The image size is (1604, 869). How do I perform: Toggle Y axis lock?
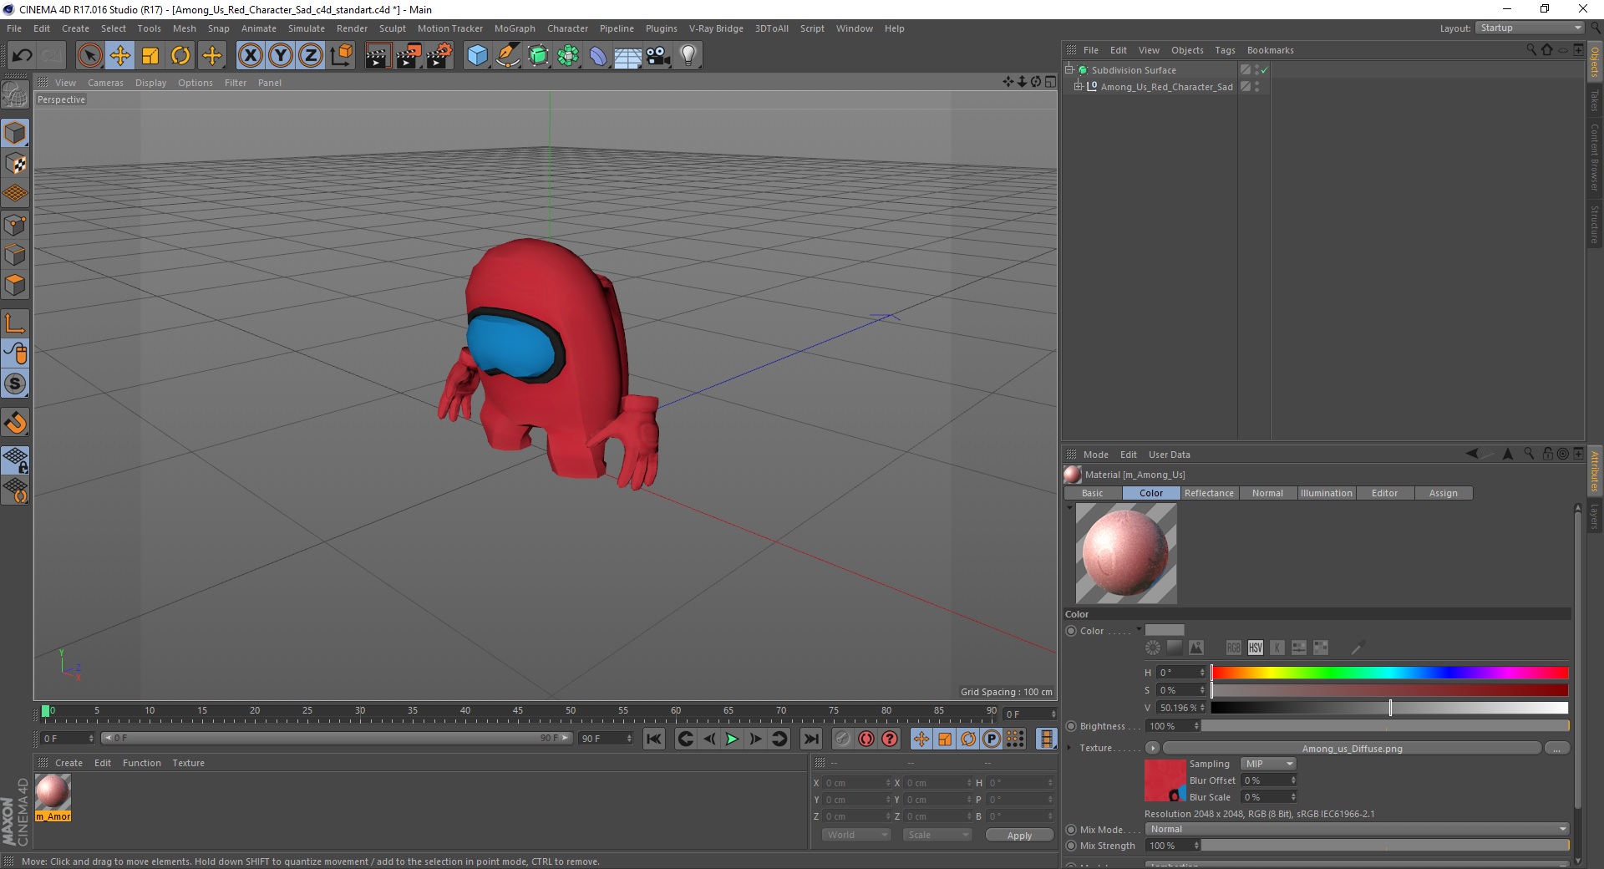click(281, 56)
